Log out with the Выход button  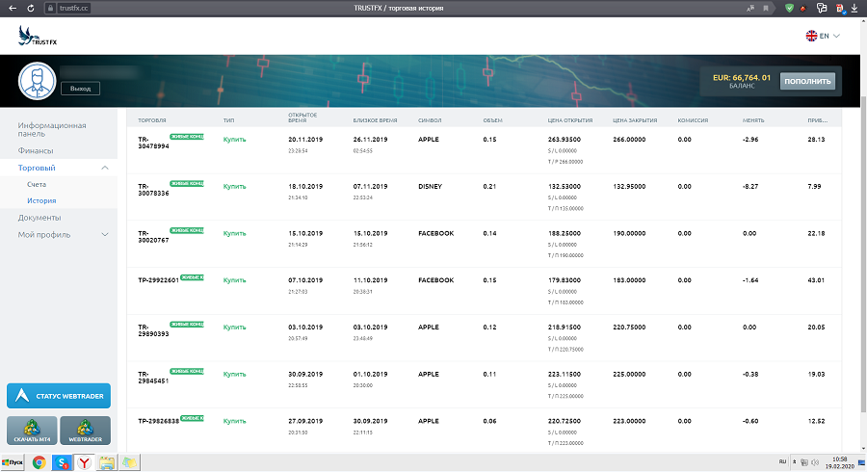pos(80,89)
